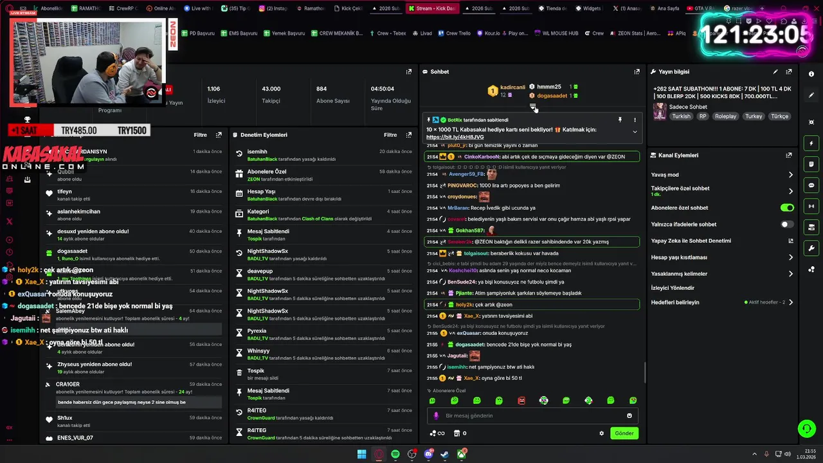Screen dimensions: 823x463
Task: Switch to the Widgets browser tab
Action: (x=588, y=8)
